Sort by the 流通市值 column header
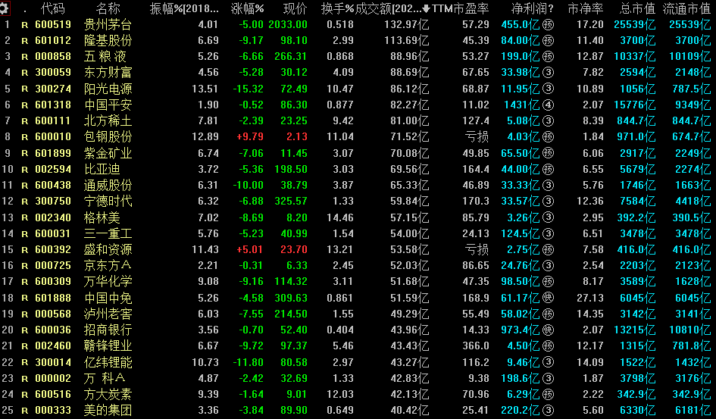The image size is (716, 419). click(686, 8)
